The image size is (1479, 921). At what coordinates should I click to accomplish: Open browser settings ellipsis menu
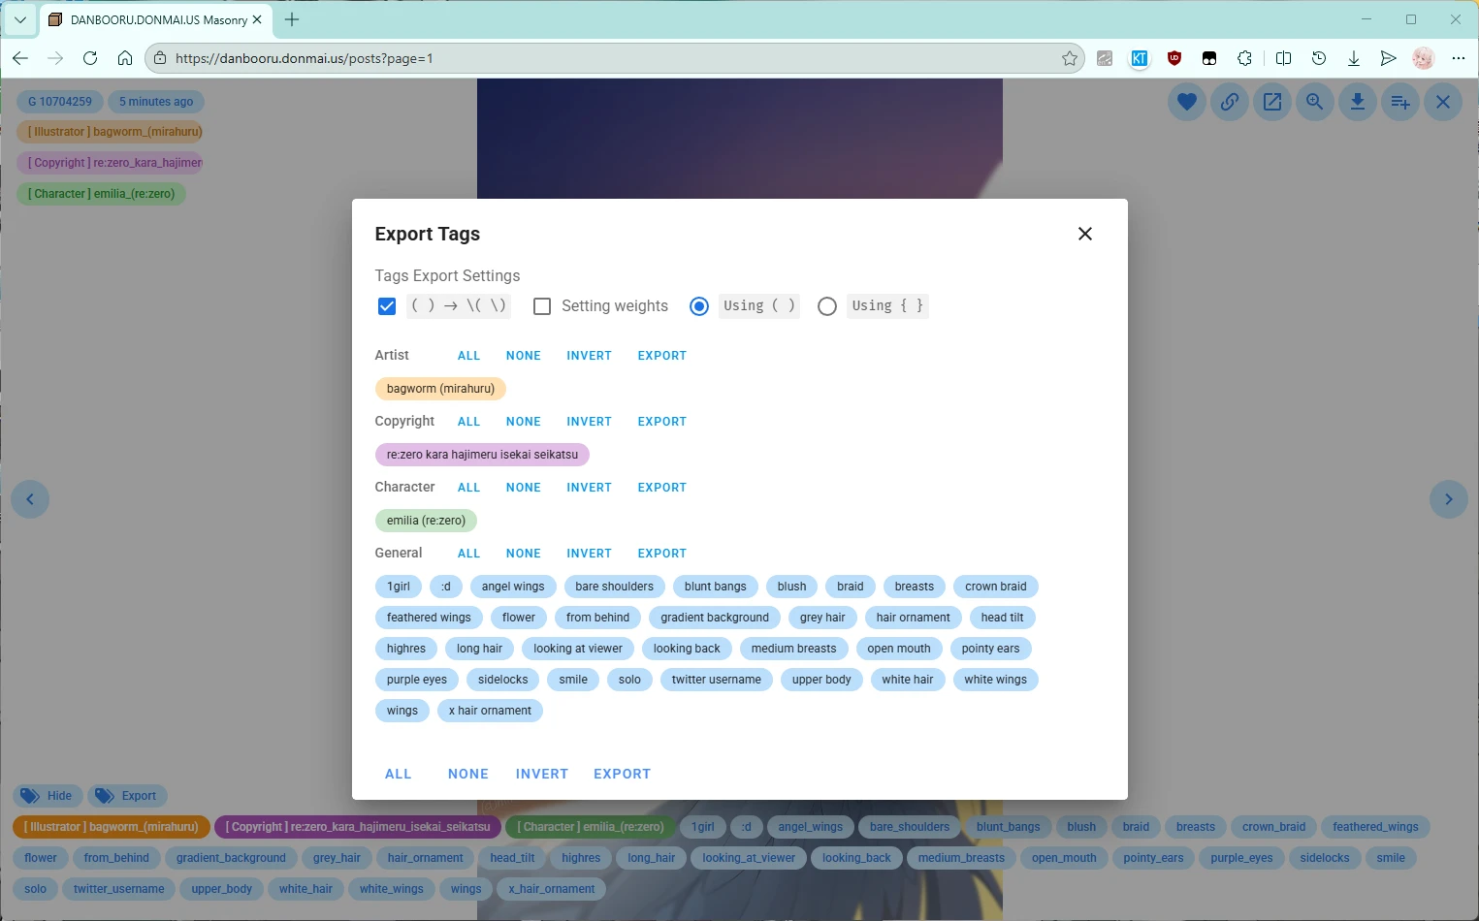[x=1458, y=58]
